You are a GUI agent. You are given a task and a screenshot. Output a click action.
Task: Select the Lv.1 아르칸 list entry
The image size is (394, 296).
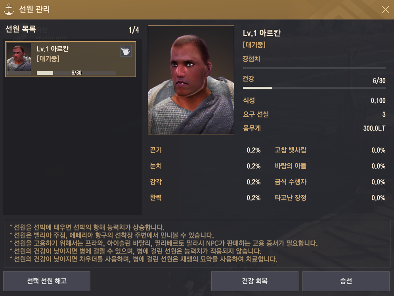(x=71, y=59)
